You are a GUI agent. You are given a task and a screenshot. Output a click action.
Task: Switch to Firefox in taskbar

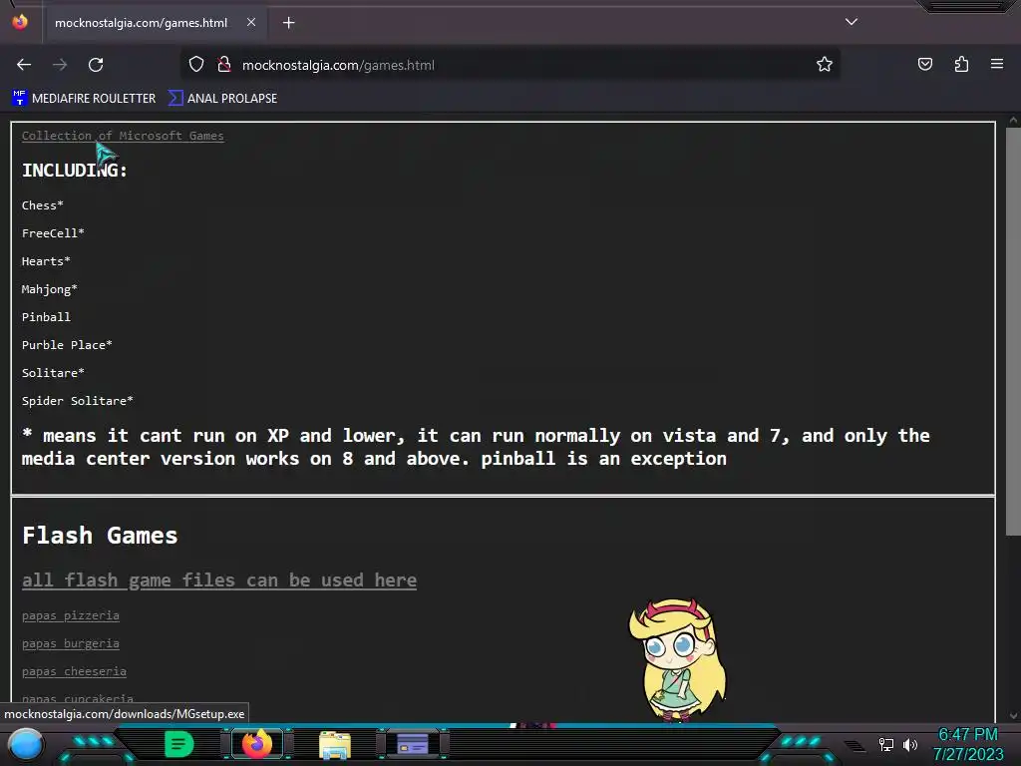(257, 744)
